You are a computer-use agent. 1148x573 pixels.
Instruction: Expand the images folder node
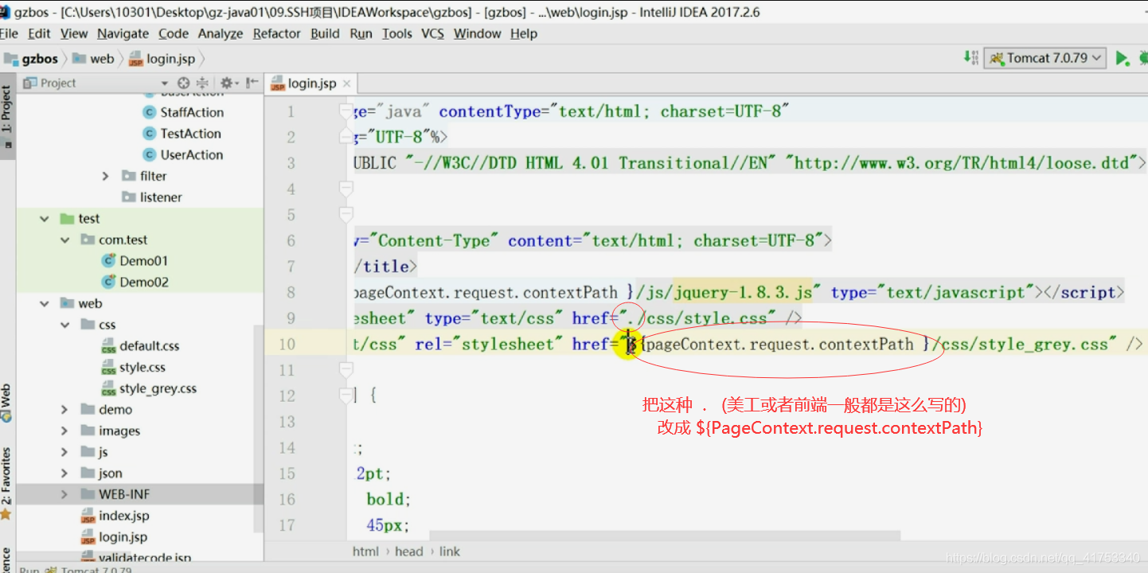coord(65,431)
